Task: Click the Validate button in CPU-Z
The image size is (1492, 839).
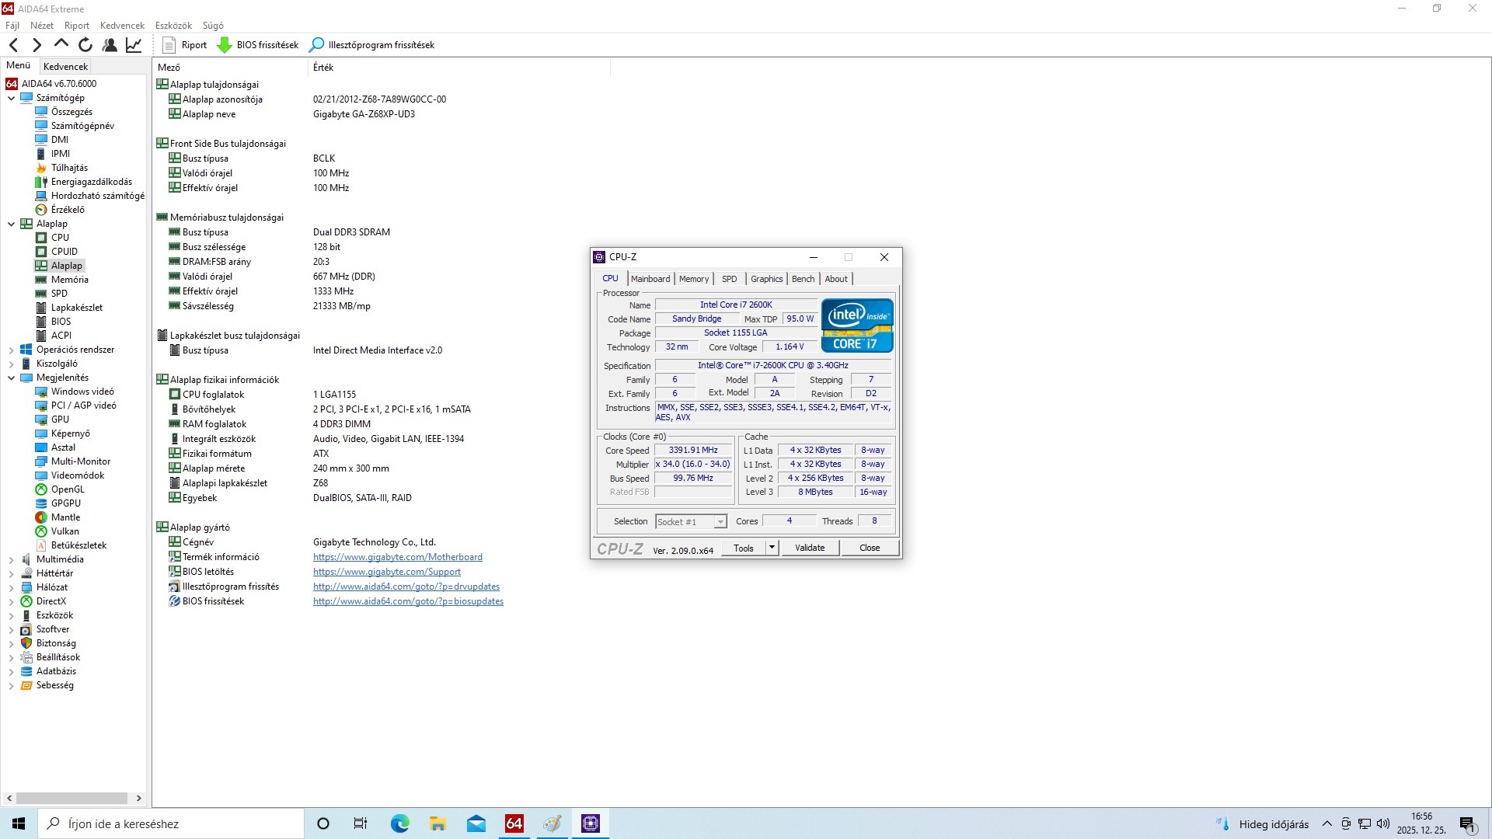Action: 810,548
